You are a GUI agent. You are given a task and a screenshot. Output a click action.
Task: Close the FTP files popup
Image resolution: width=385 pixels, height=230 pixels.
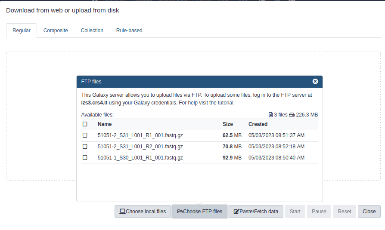(315, 81)
